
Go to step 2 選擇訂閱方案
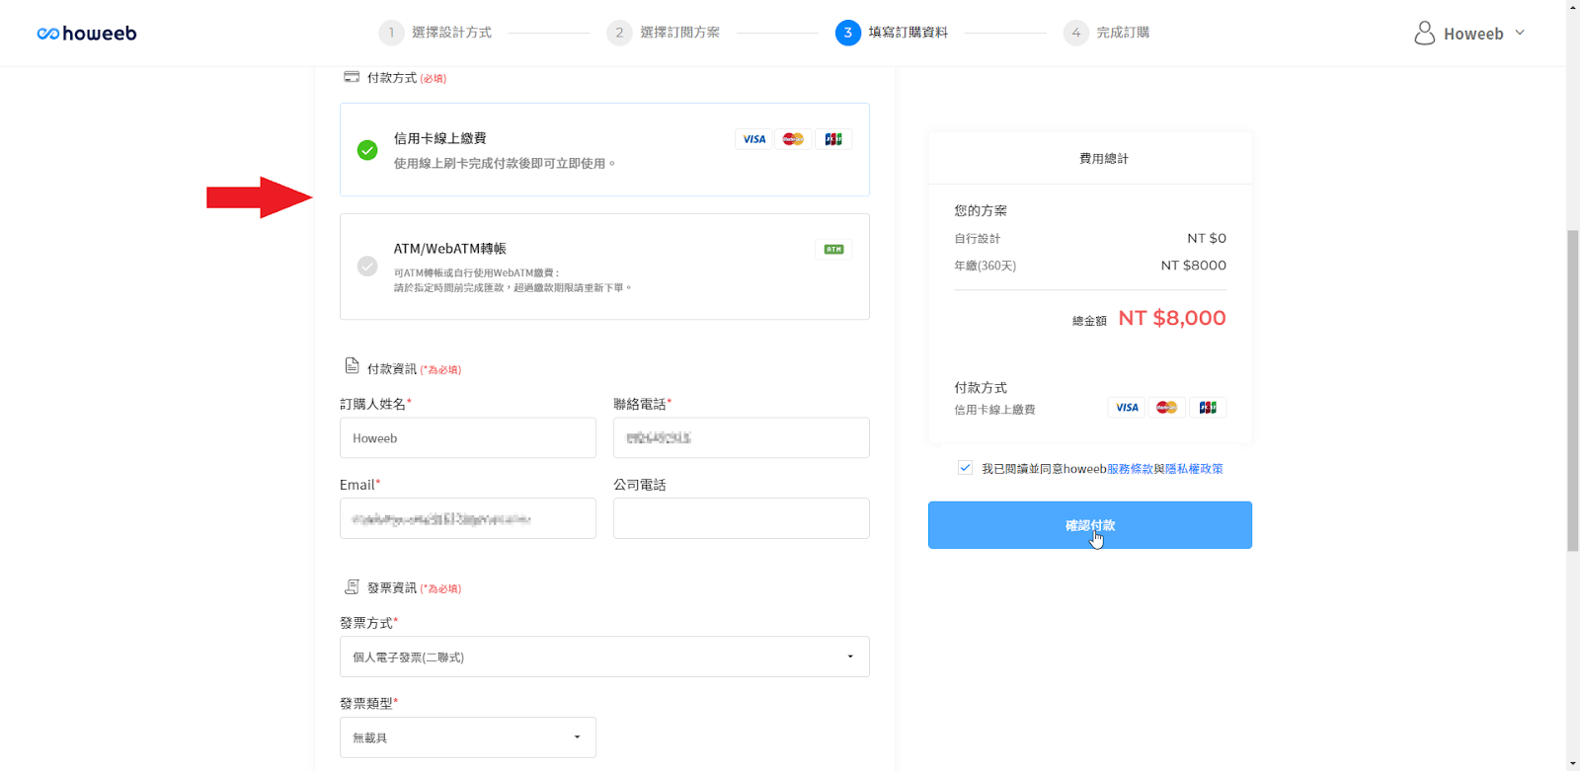click(x=664, y=33)
